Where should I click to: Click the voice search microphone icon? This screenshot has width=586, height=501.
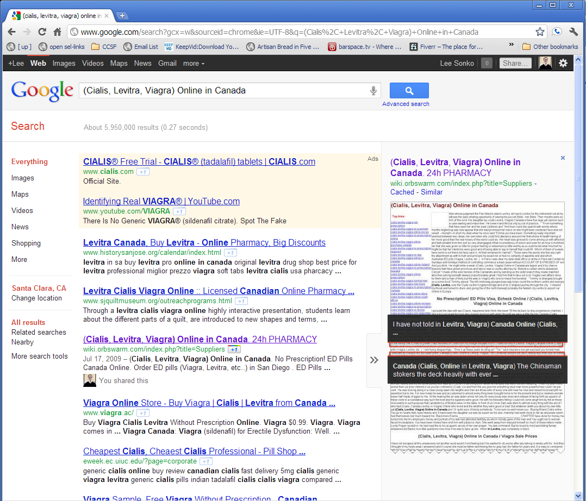pos(373,90)
